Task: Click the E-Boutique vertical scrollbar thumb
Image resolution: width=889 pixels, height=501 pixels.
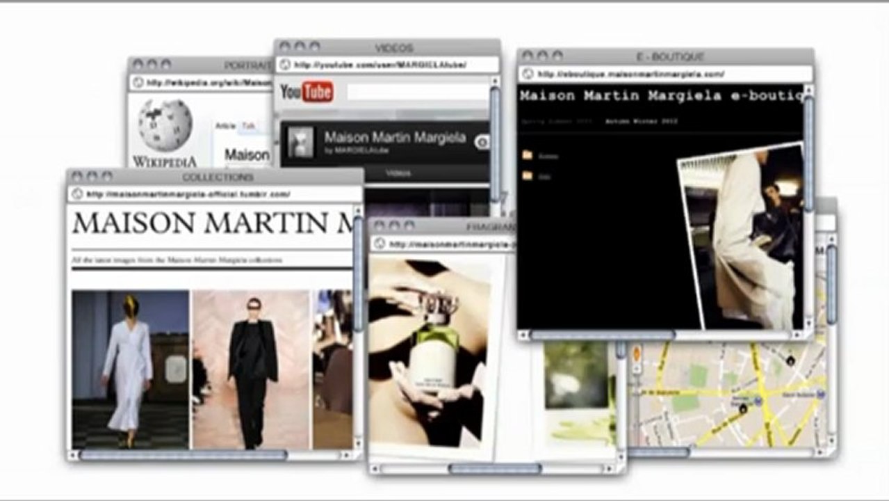Action: [808, 153]
